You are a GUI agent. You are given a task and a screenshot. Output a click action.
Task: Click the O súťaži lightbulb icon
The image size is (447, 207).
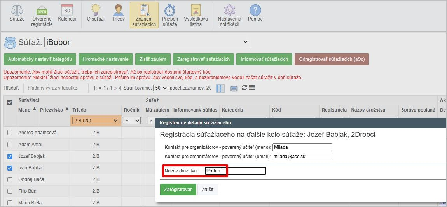point(95,10)
